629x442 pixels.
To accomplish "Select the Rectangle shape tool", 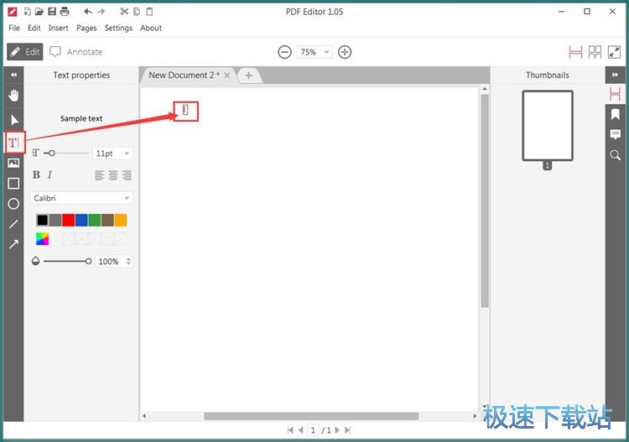I will 13,184.
